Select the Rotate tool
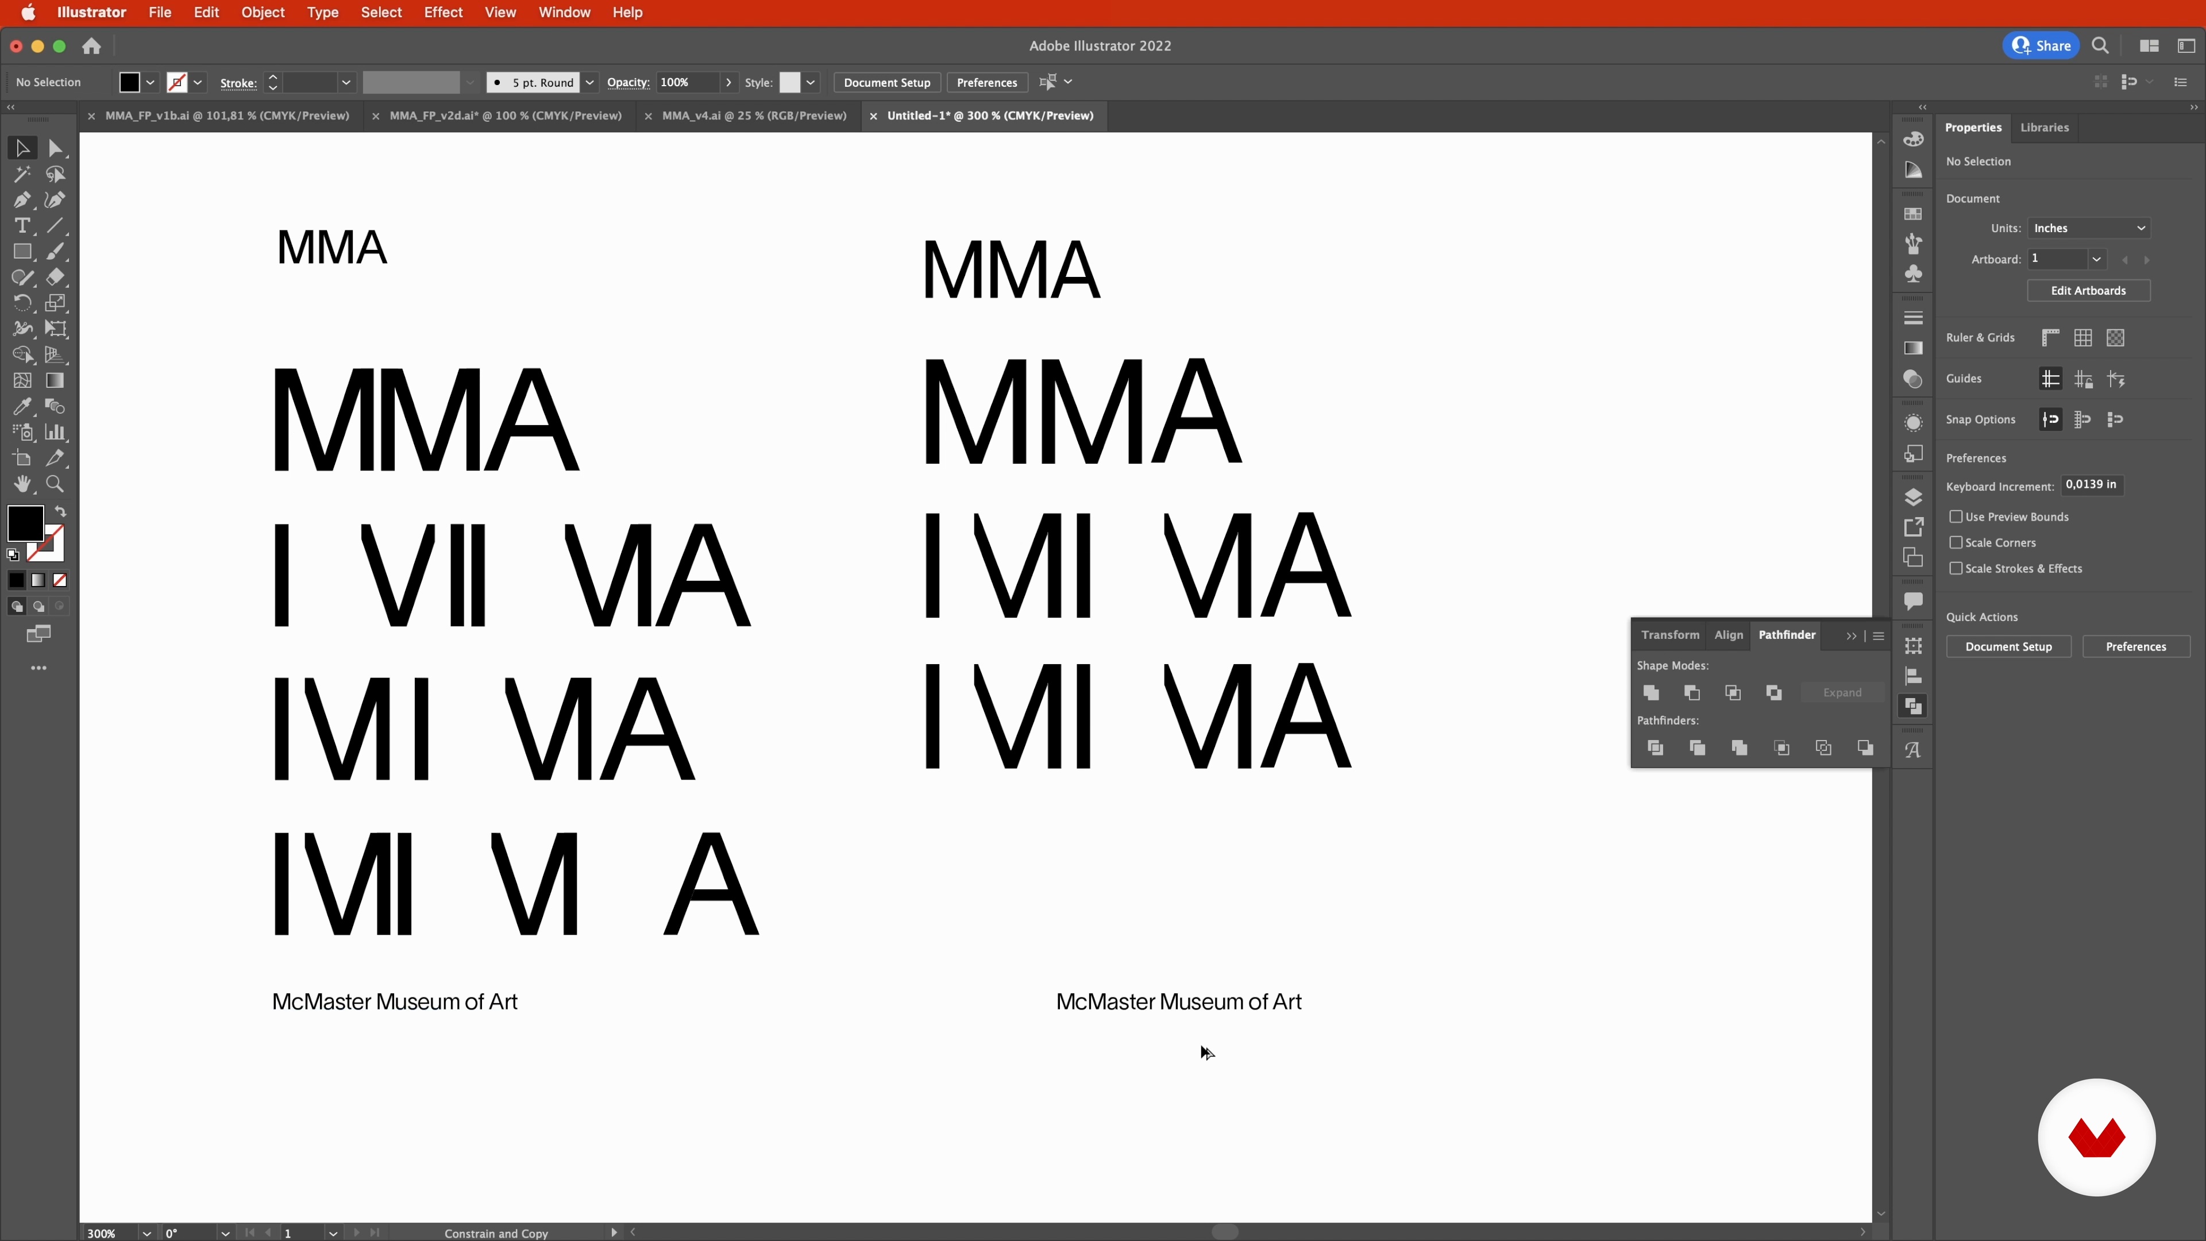The width and height of the screenshot is (2206, 1241). [x=22, y=303]
